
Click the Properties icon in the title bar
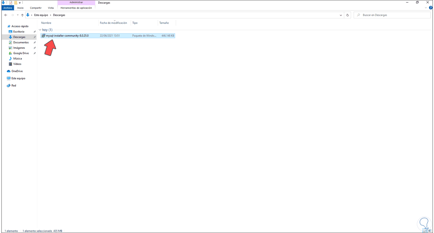pos(11,3)
